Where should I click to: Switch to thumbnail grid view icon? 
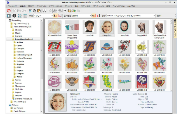point(20,16)
